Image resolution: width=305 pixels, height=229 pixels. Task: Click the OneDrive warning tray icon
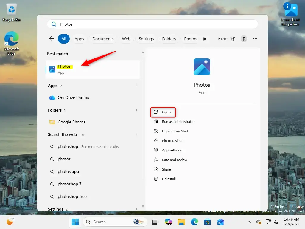point(259,222)
